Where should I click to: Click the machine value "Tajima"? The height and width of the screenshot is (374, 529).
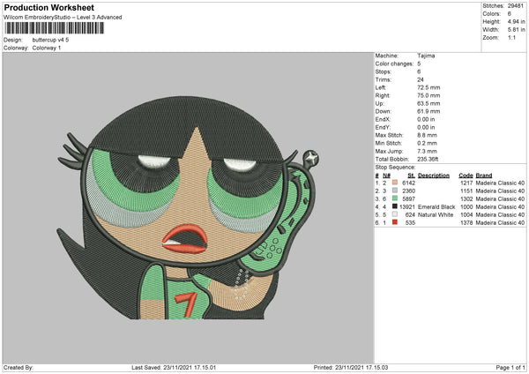coord(426,56)
